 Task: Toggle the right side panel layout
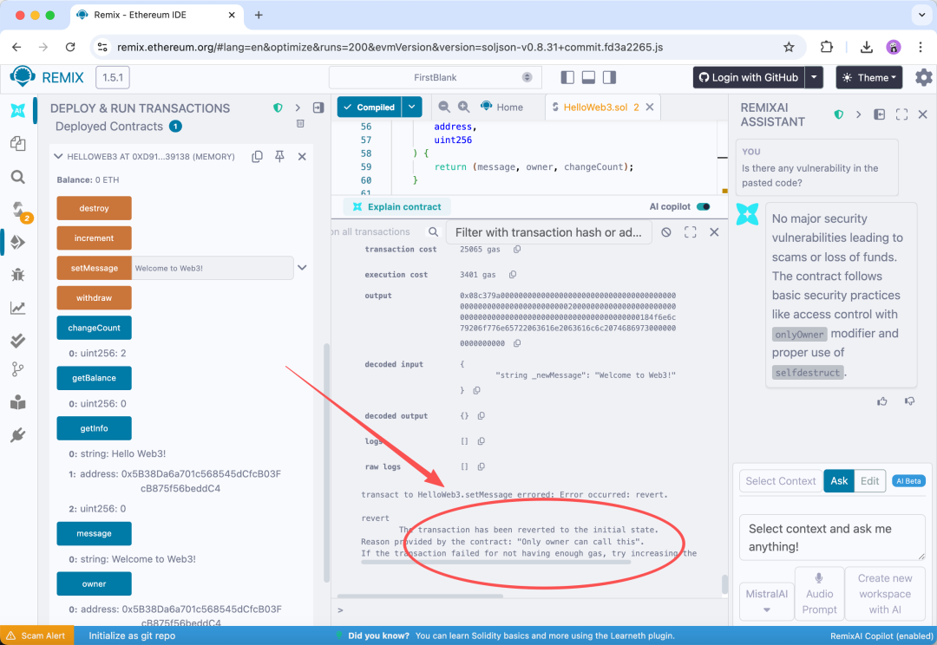click(610, 78)
